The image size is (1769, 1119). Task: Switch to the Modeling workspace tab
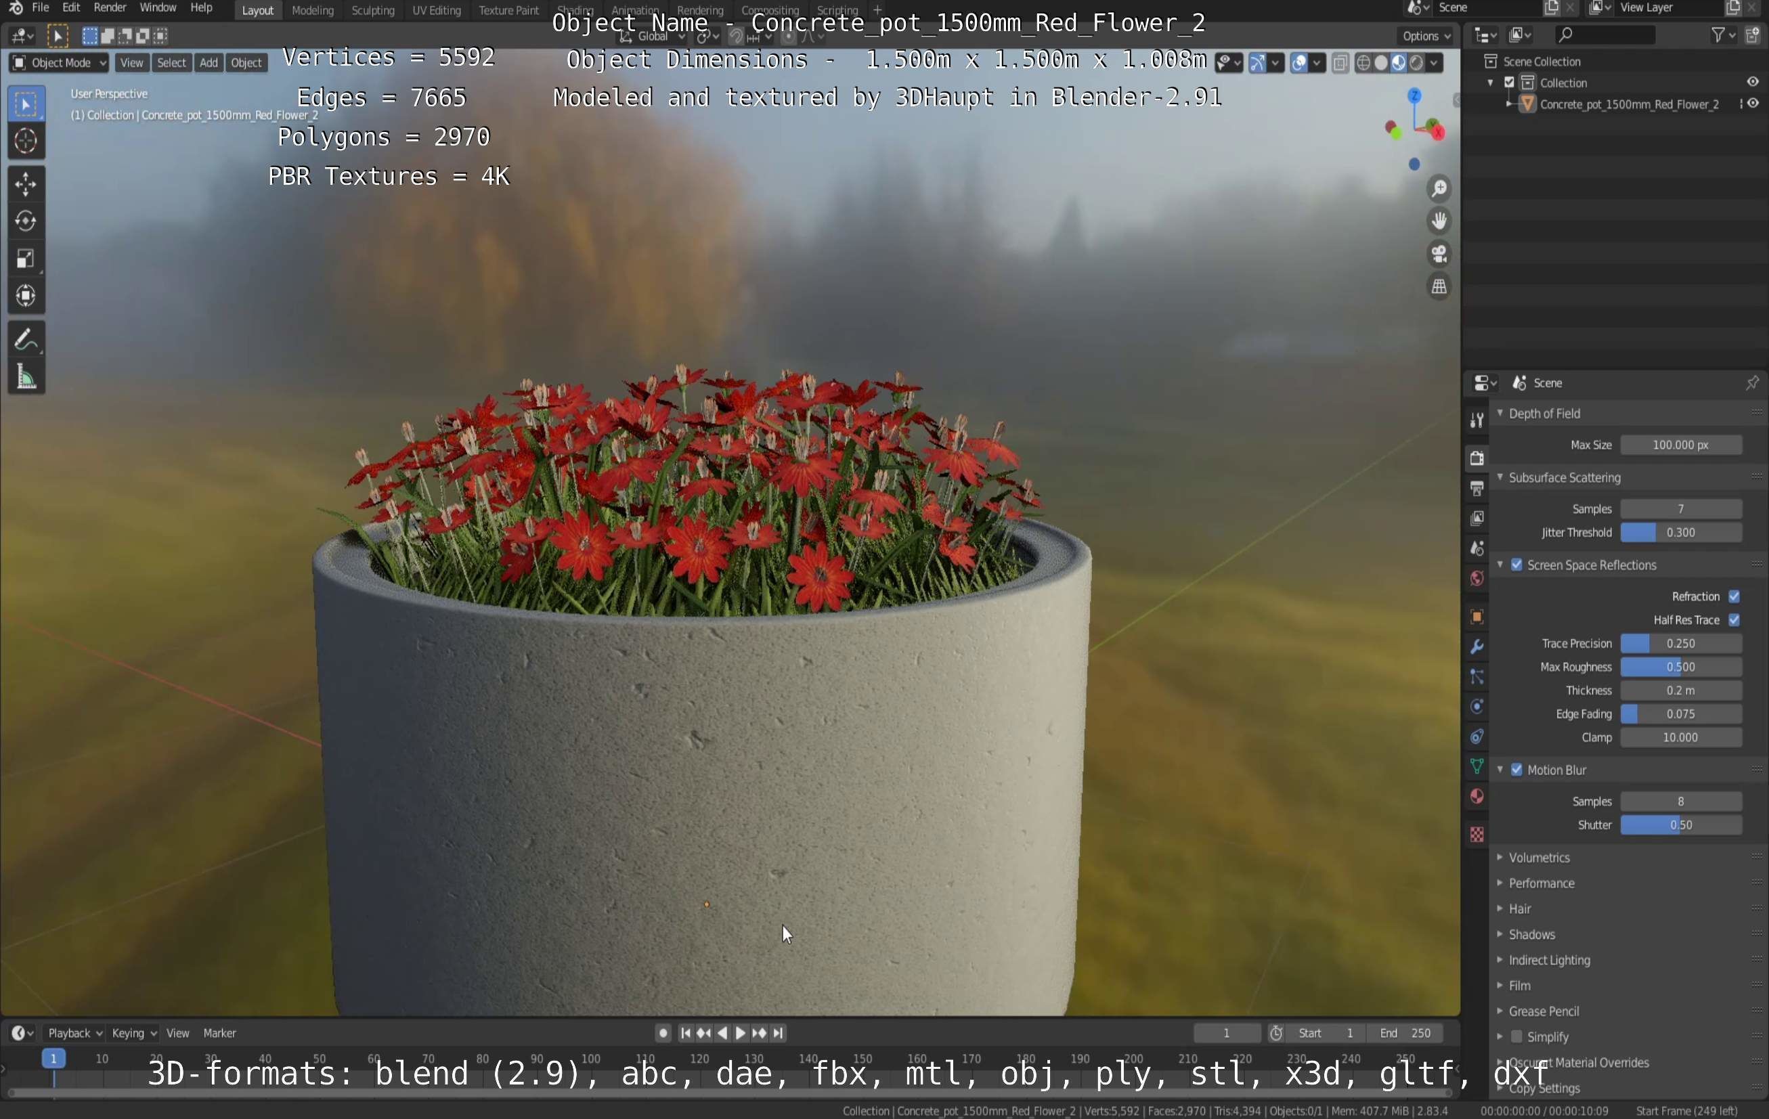pyautogui.click(x=312, y=10)
